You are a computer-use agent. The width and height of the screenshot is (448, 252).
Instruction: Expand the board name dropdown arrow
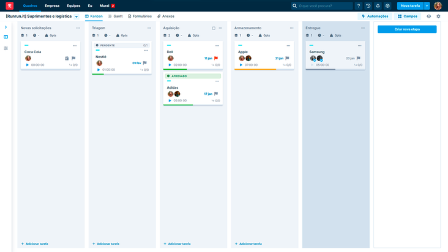pyautogui.click(x=77, y=17)
